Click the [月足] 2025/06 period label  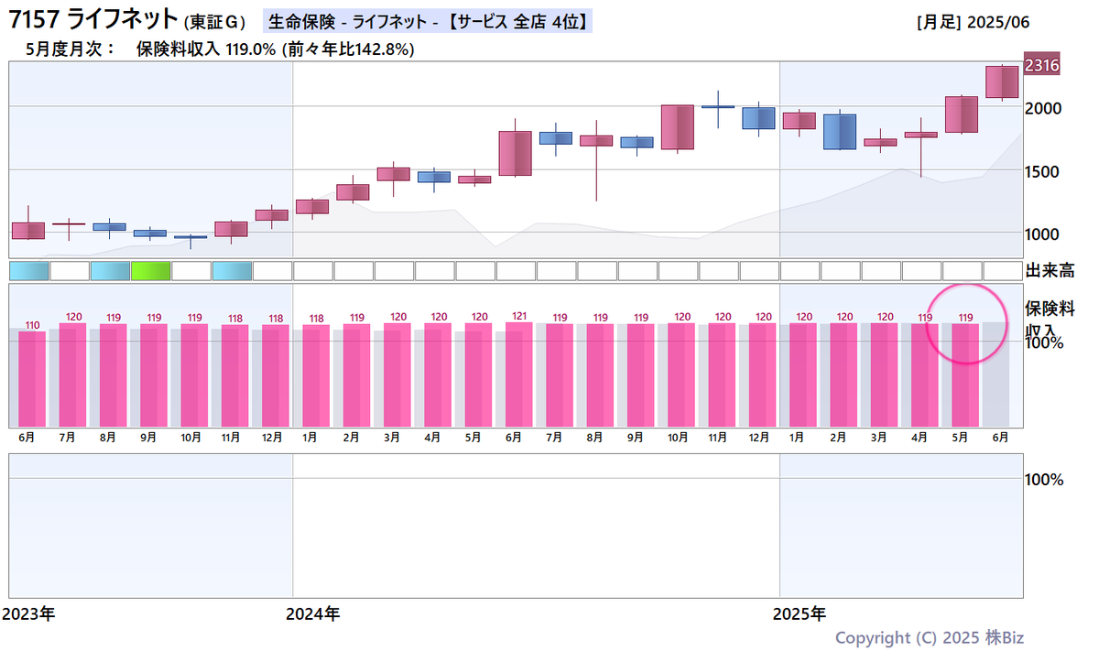coord(973,23)
